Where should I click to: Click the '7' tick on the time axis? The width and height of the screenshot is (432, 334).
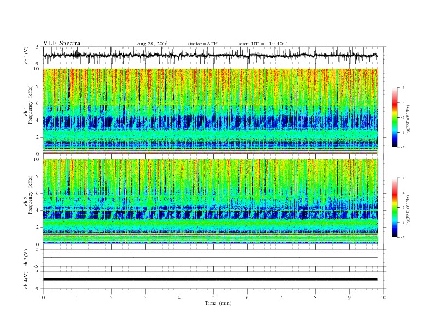[281, 297]
